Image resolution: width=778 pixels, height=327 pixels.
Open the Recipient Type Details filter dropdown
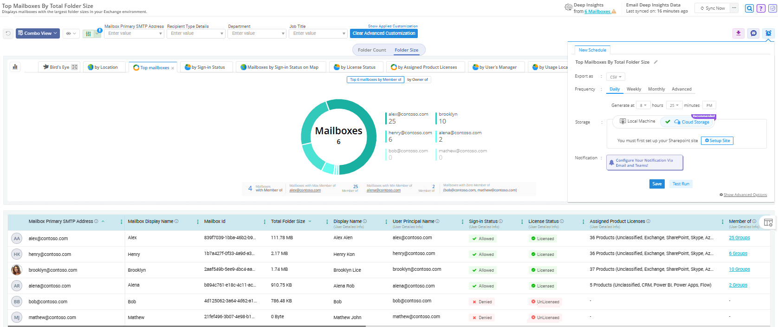pyautogui.click(x=195, y=33)
